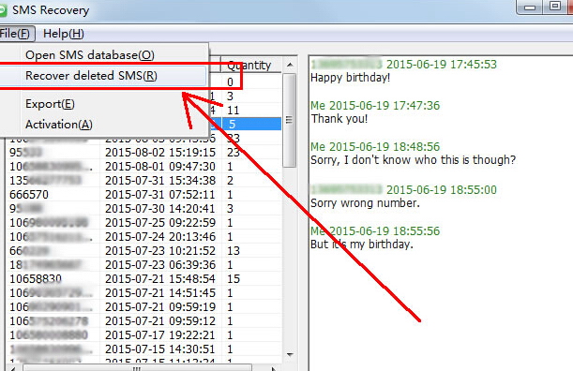Click the message 'Thank you!'
The width and height of the screenshot is (573, 371).
coord(339,119)
